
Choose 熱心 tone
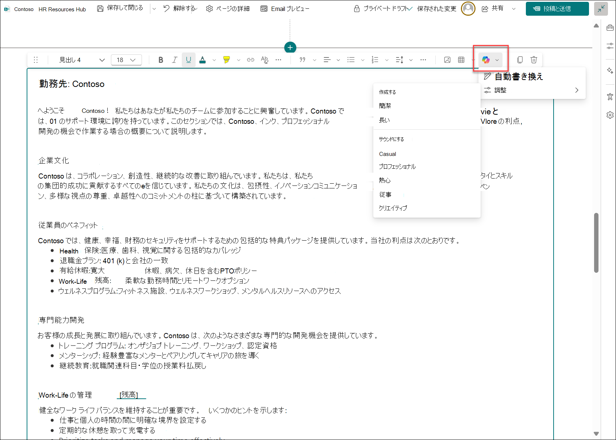coord(427,180)
